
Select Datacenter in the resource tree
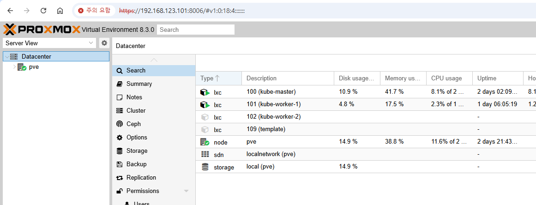coord(56,57)
